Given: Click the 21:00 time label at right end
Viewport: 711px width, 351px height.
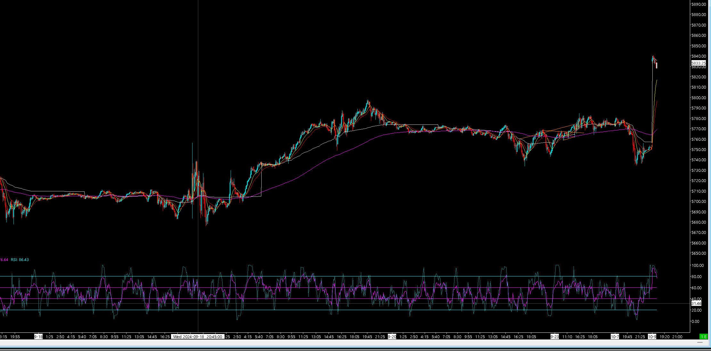Looking at the screenshot, I should coord(677,337).
